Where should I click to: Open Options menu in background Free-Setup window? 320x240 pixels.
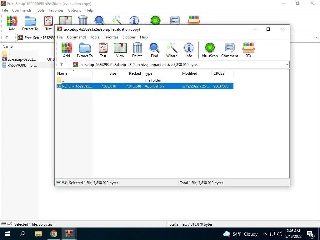point(74,10)
